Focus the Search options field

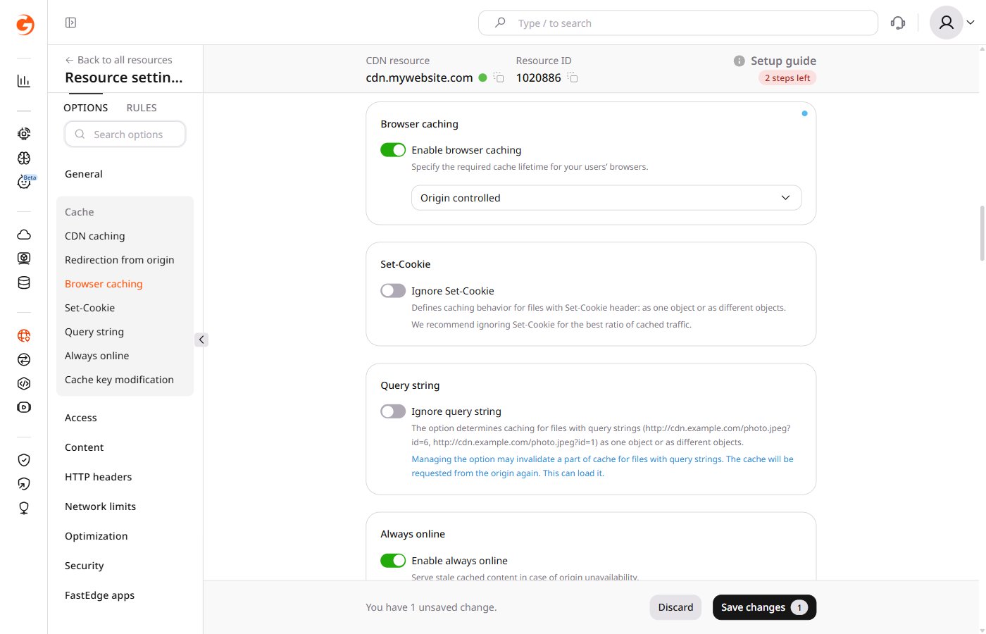pos(125,134)
